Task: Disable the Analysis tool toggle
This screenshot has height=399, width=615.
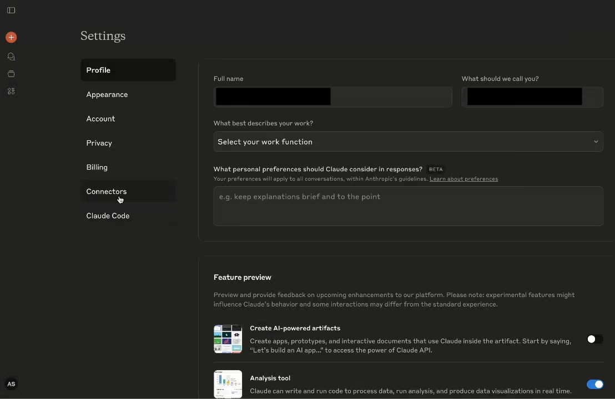Action: [595, 384]
